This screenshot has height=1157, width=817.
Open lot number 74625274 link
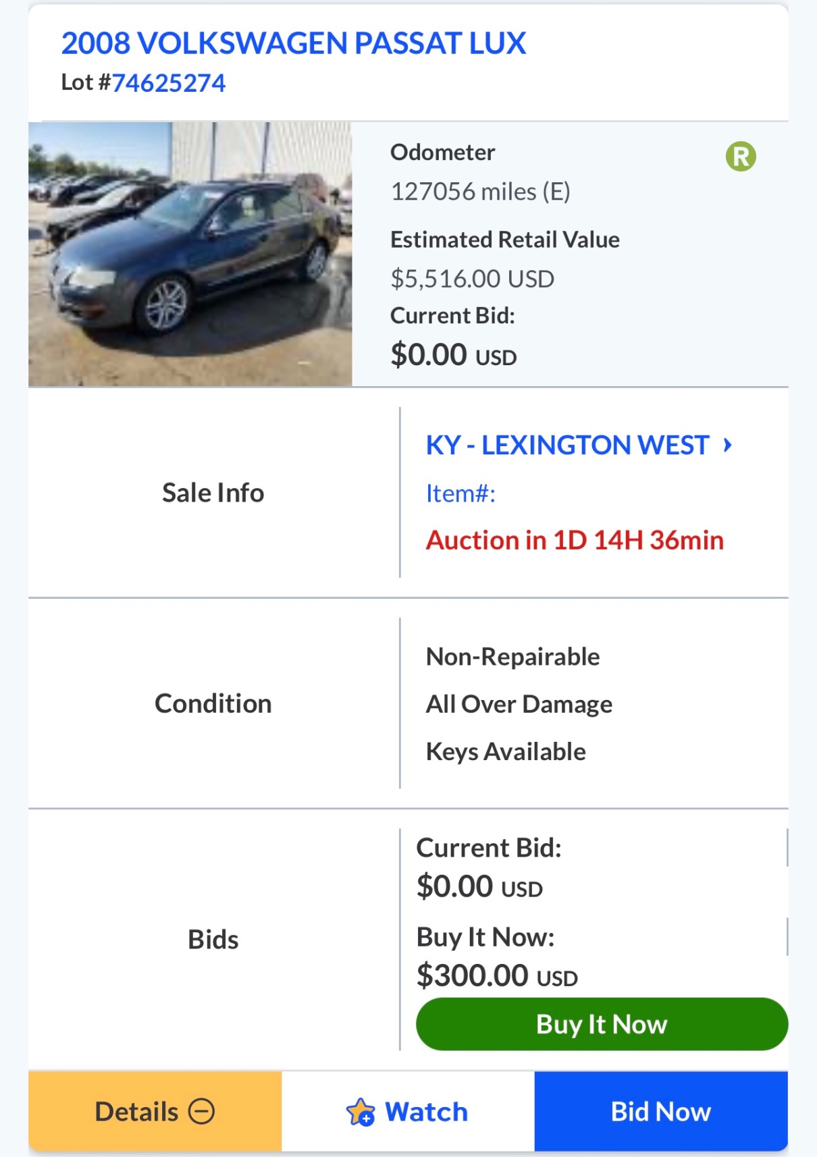coord(168,83)
